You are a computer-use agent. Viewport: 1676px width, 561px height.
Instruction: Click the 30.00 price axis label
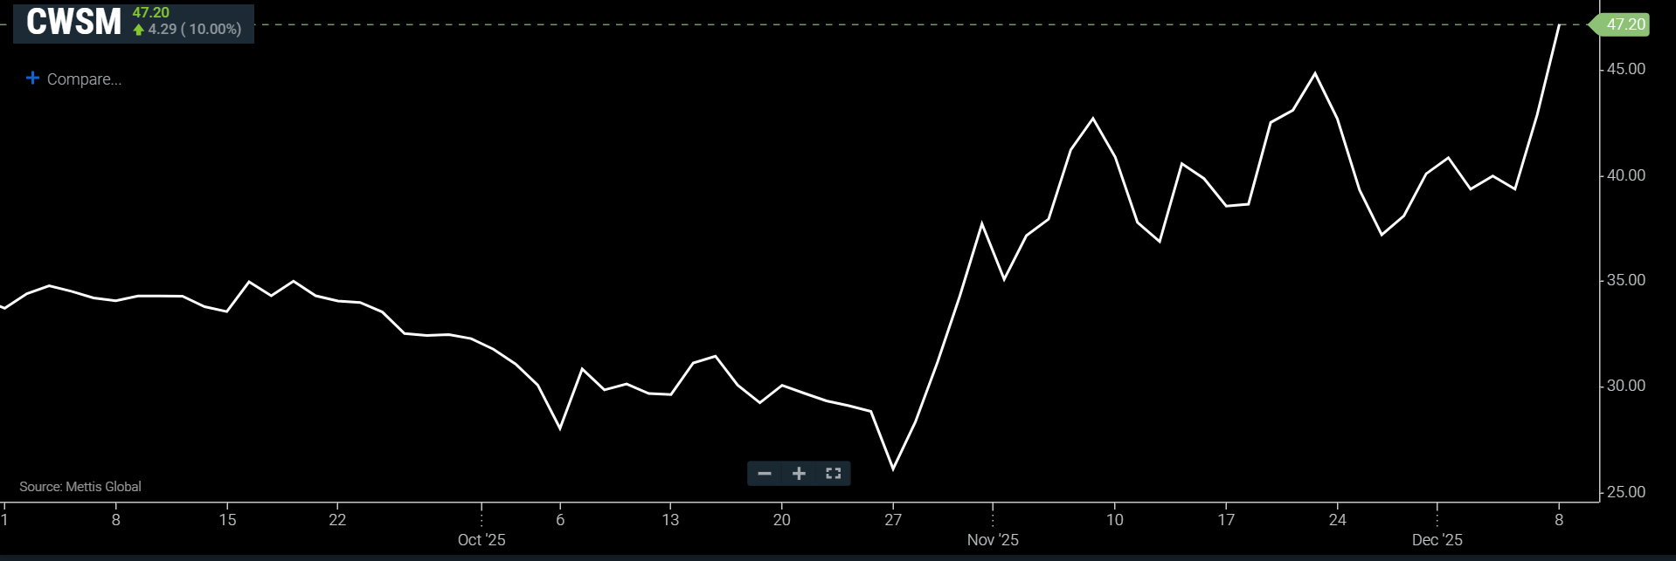click(1625, 386)
